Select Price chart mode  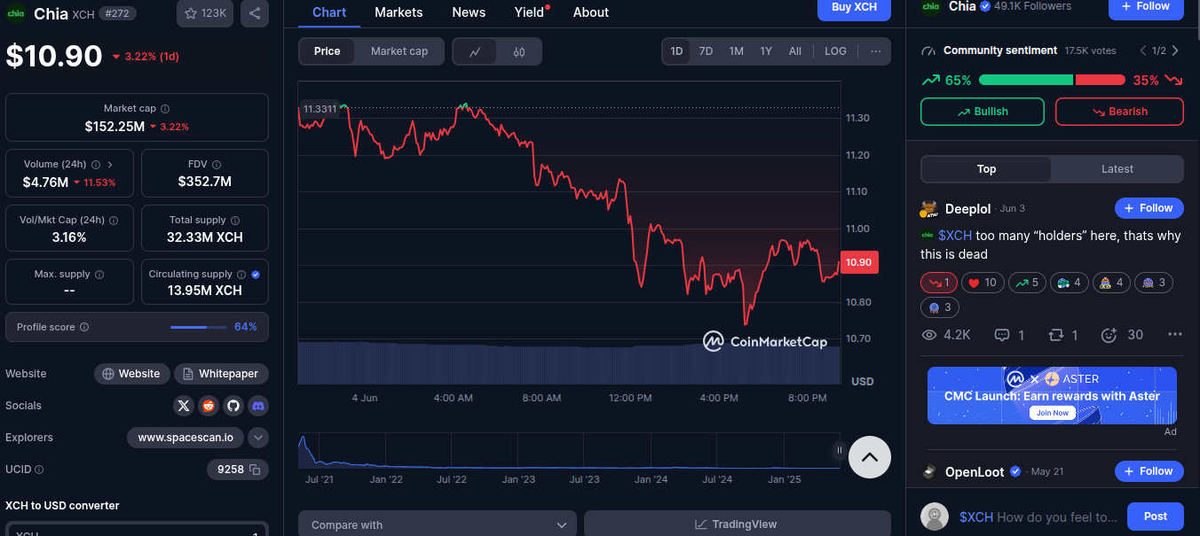tap(328, 51)
